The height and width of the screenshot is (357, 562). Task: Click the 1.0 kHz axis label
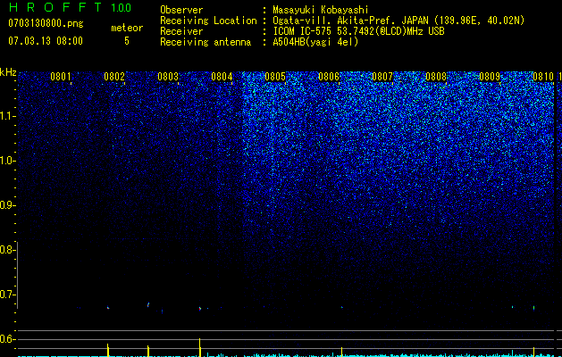point(7,161)
